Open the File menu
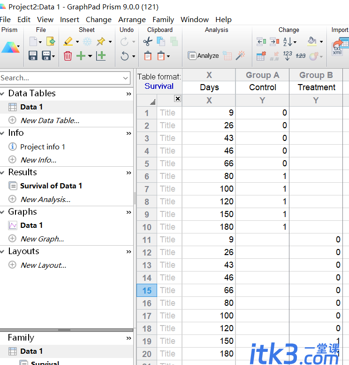Viewport: 349px width, 365px height. tap(5, 20)
